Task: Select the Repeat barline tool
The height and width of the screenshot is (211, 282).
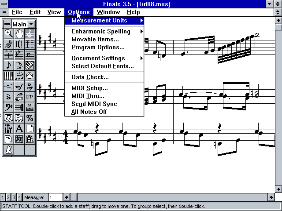Action: [19, 108]
